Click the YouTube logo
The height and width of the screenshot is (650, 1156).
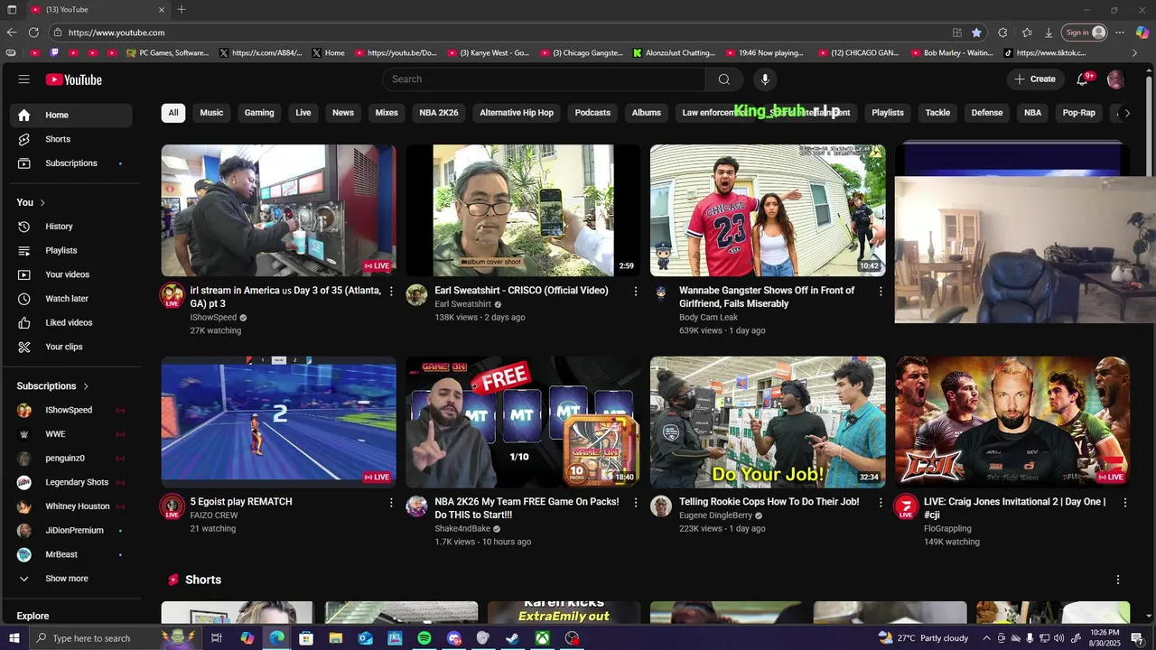pos(73,79)
